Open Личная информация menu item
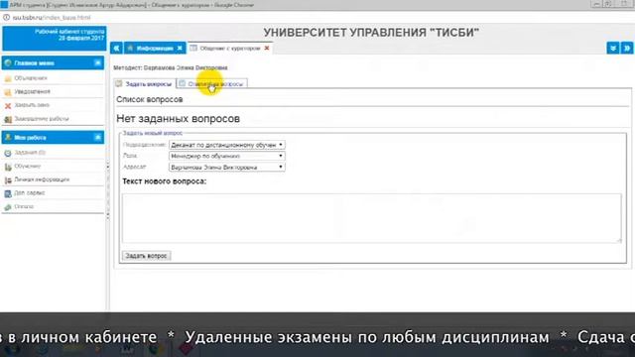635x357 pixels. [x=42, y=179]
